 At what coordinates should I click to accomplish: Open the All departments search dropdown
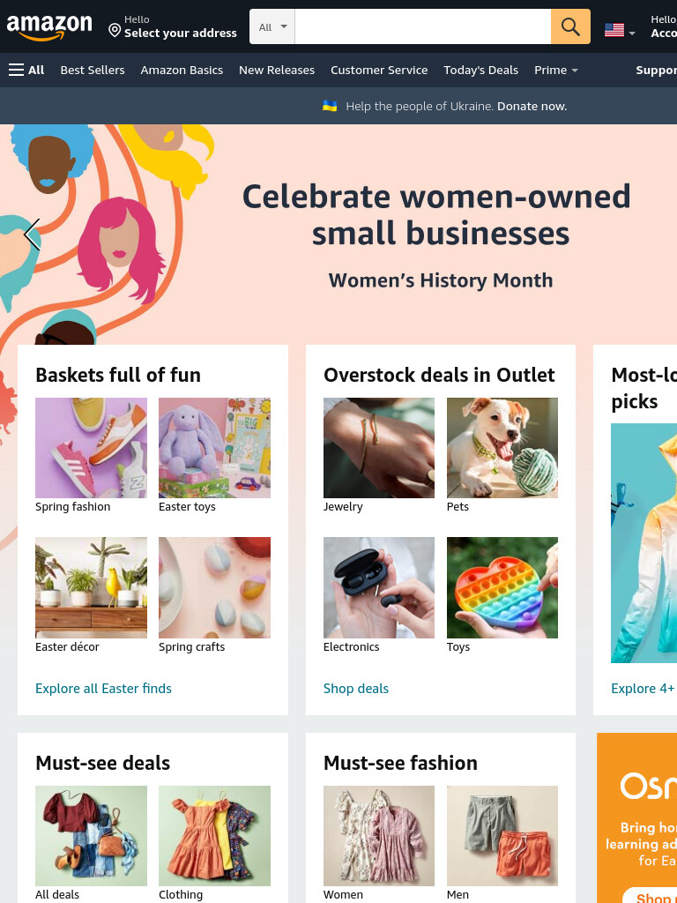272,26
